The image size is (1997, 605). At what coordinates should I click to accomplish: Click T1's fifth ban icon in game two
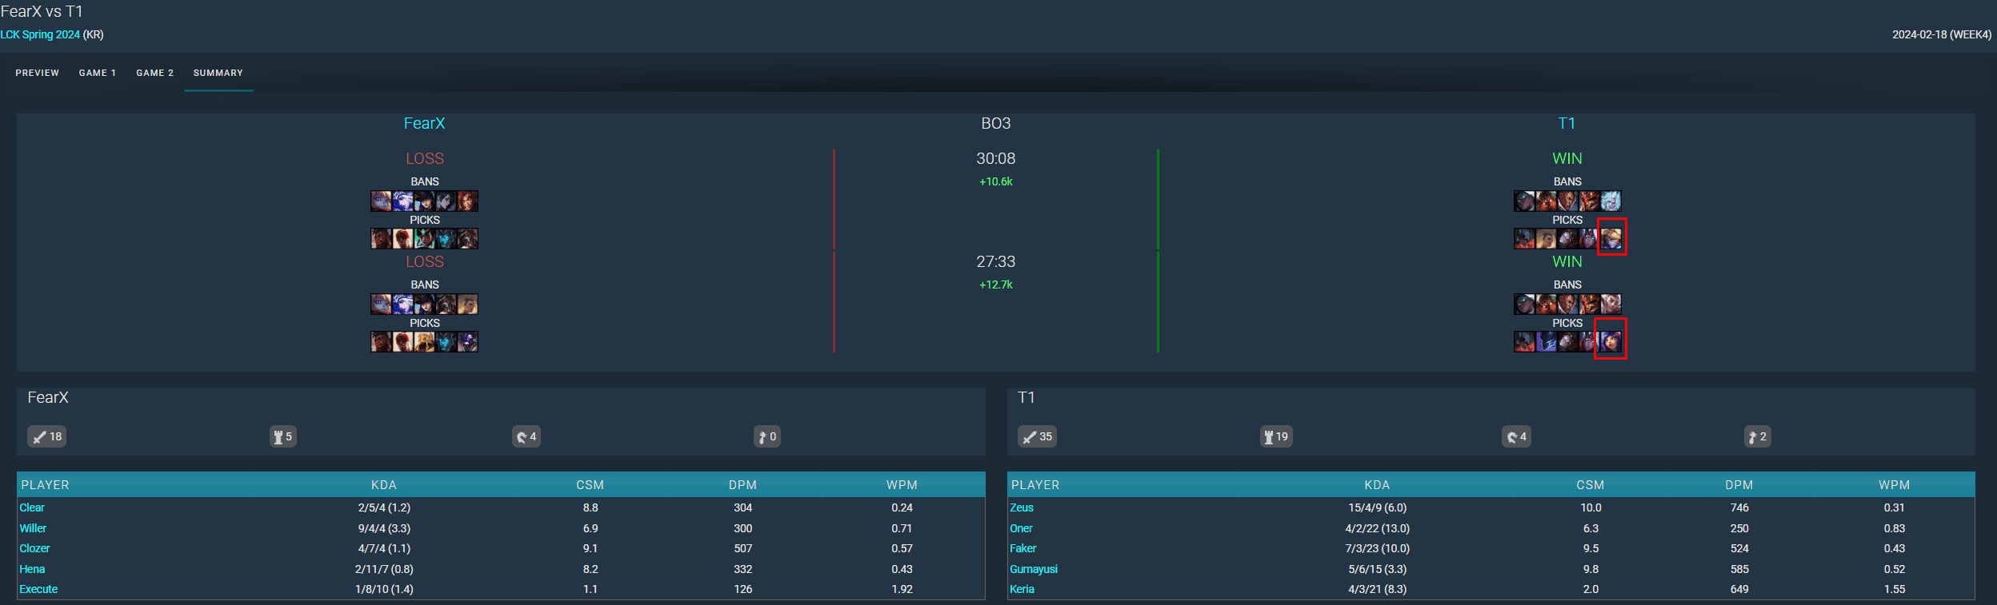1611,304
